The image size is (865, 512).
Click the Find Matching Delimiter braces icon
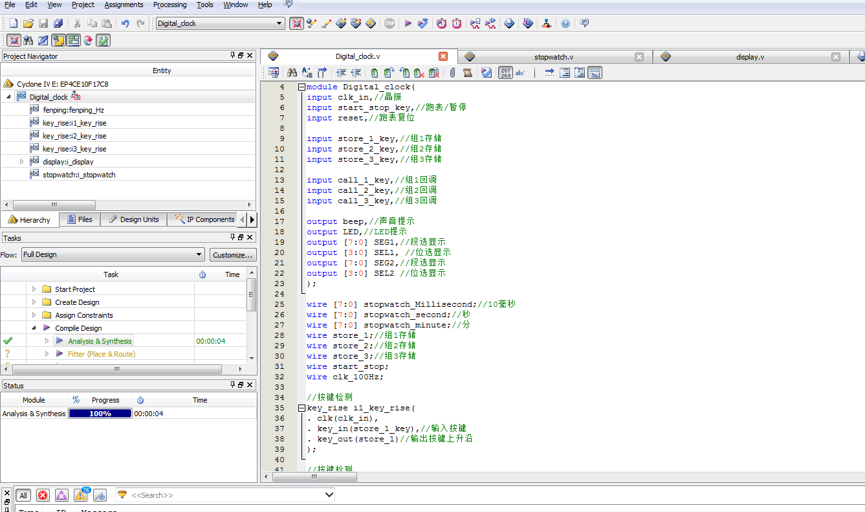[322, 72]
